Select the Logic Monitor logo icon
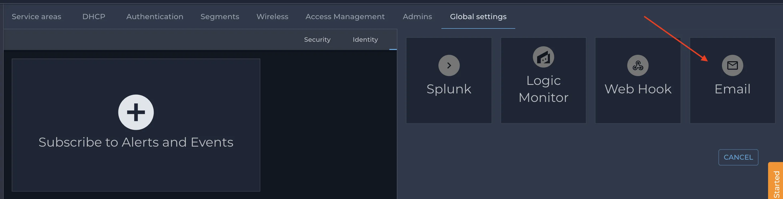Screen dimensions: 783x199 point(543,57)
